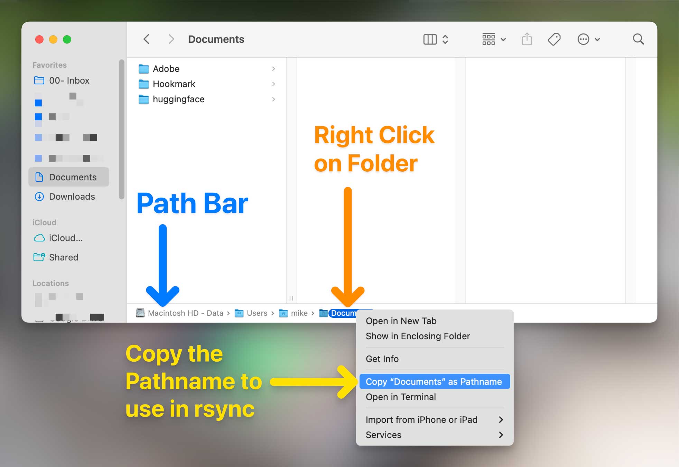Screen dimensions: 679x467
Task: Open the group-by grid icon menu
Action: [x=494, y=39]
